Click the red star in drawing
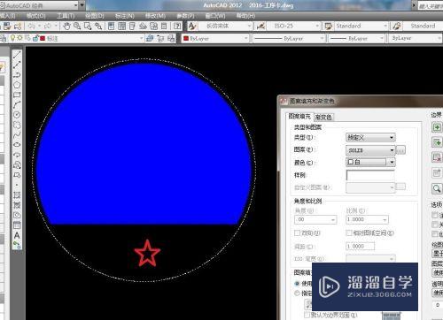 [147, 254]
